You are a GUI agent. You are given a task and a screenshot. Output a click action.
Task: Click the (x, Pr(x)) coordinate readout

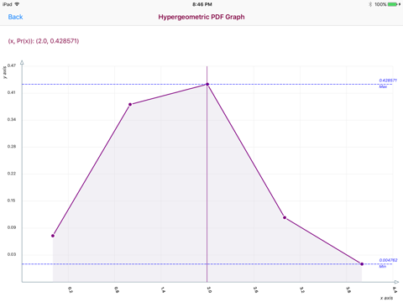click(44, 41)
